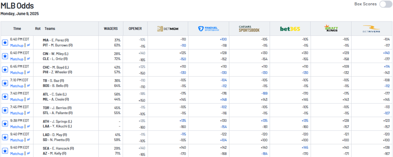
Task: Click the WAGERS column header
Action: (x=111, y=29)
